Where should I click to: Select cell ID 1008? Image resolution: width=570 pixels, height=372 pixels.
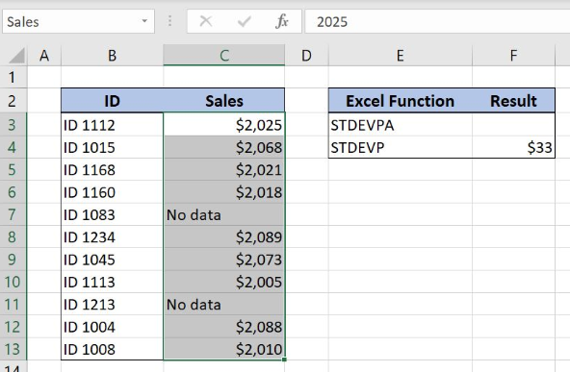click(113, 349)
